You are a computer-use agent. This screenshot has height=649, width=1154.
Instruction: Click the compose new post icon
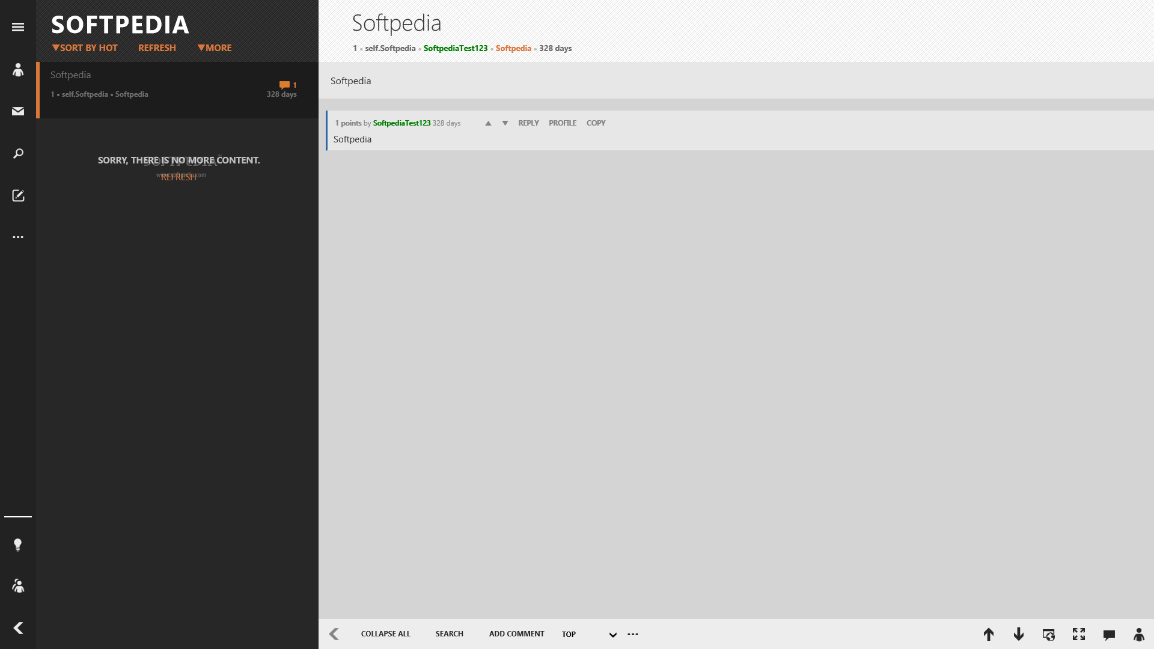[18, 195]
